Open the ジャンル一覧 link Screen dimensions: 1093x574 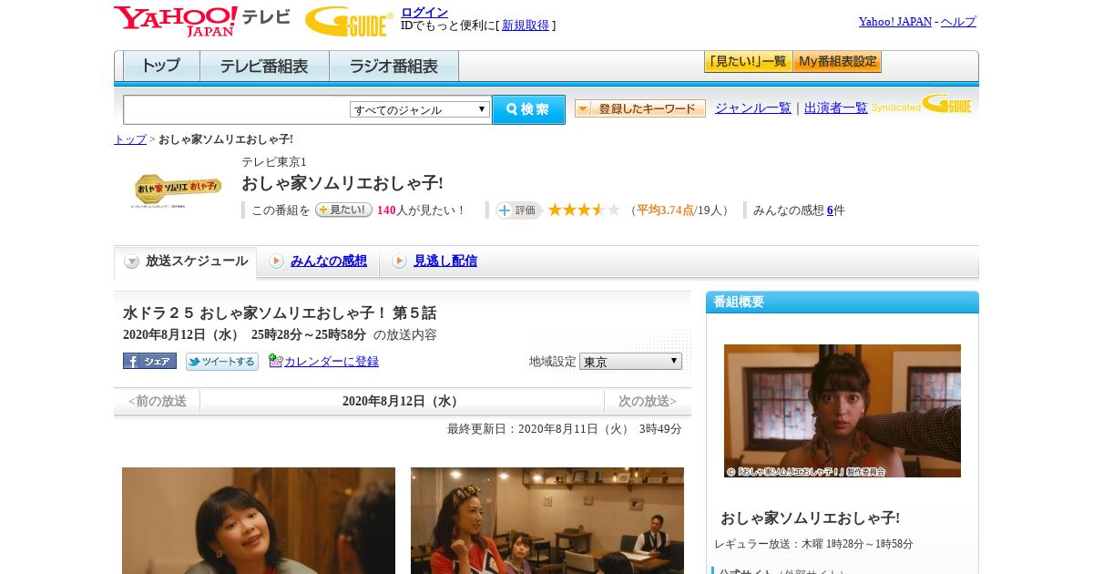click(x=753, y=108)
